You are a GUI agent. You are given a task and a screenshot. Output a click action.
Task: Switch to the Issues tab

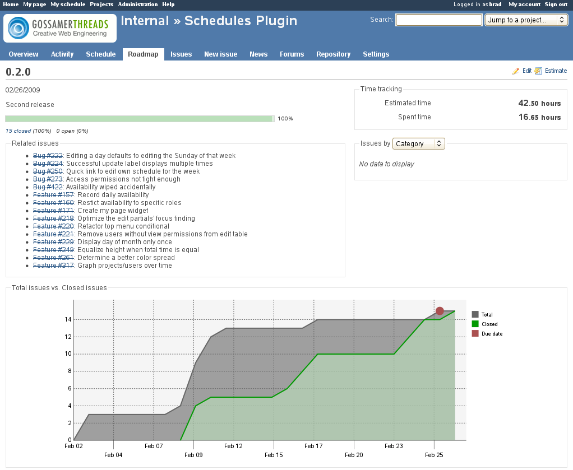pyautogui.click(x=181, y=54)
